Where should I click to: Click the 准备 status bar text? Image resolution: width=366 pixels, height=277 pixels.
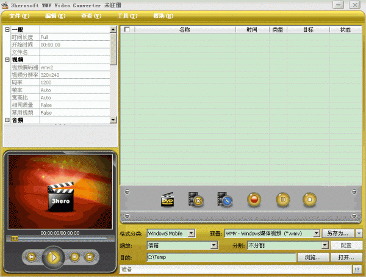coord(126,269)
